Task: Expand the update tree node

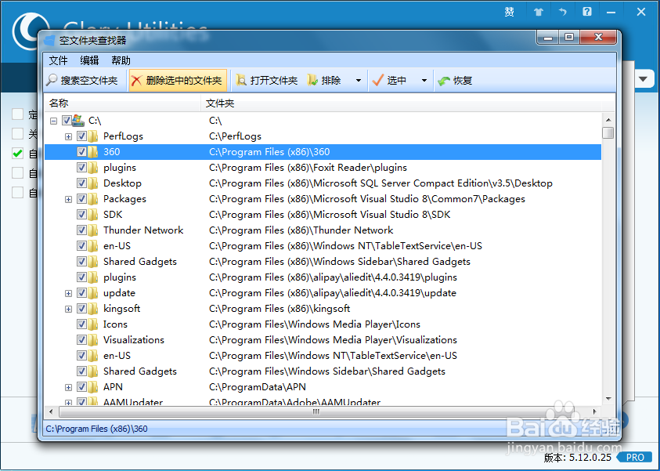Action: pos(68,293)
